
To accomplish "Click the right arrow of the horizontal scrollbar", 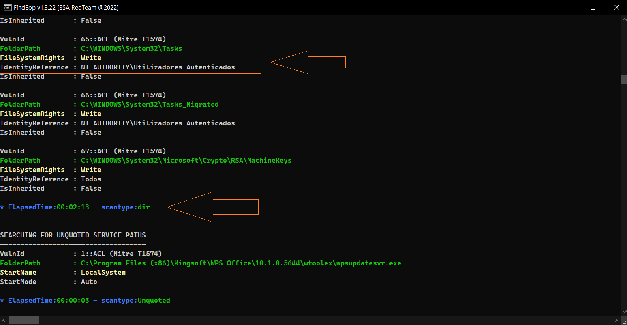I will point(617,320).
